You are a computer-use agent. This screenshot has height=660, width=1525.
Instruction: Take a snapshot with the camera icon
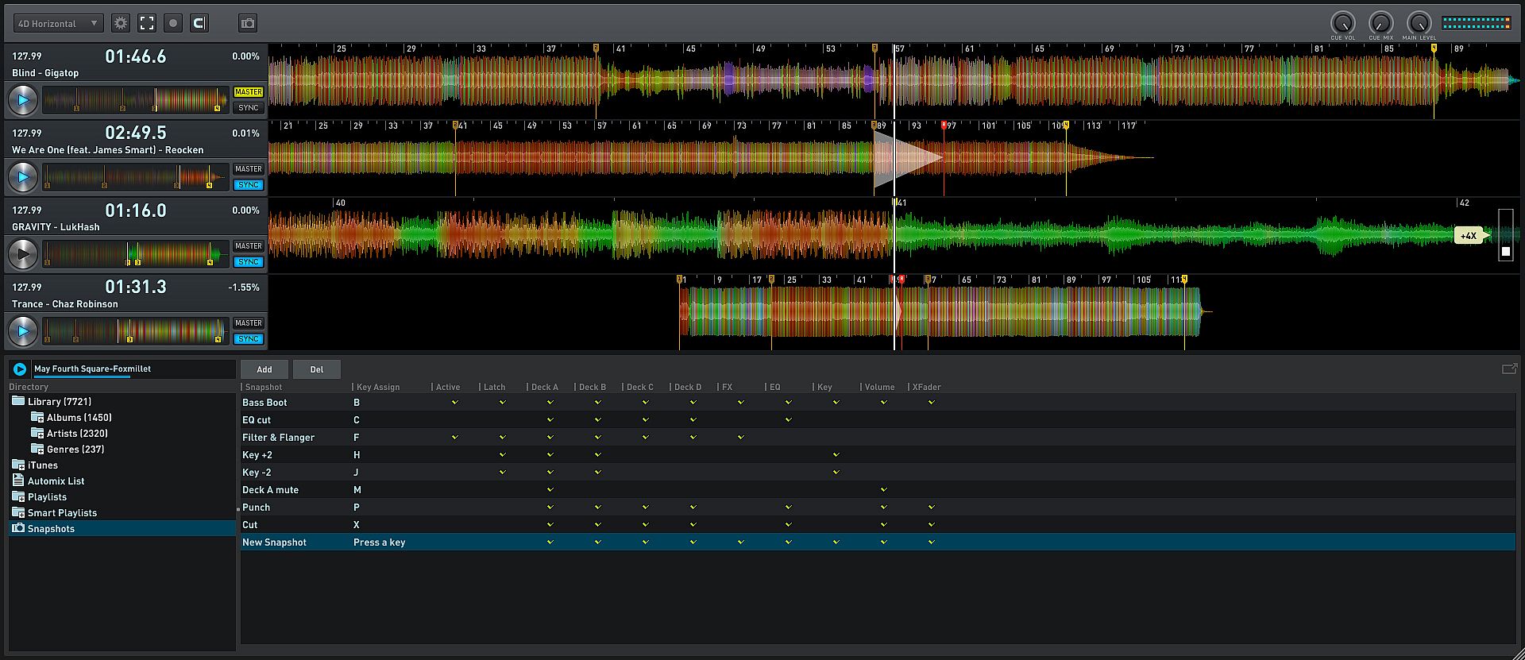248,23
